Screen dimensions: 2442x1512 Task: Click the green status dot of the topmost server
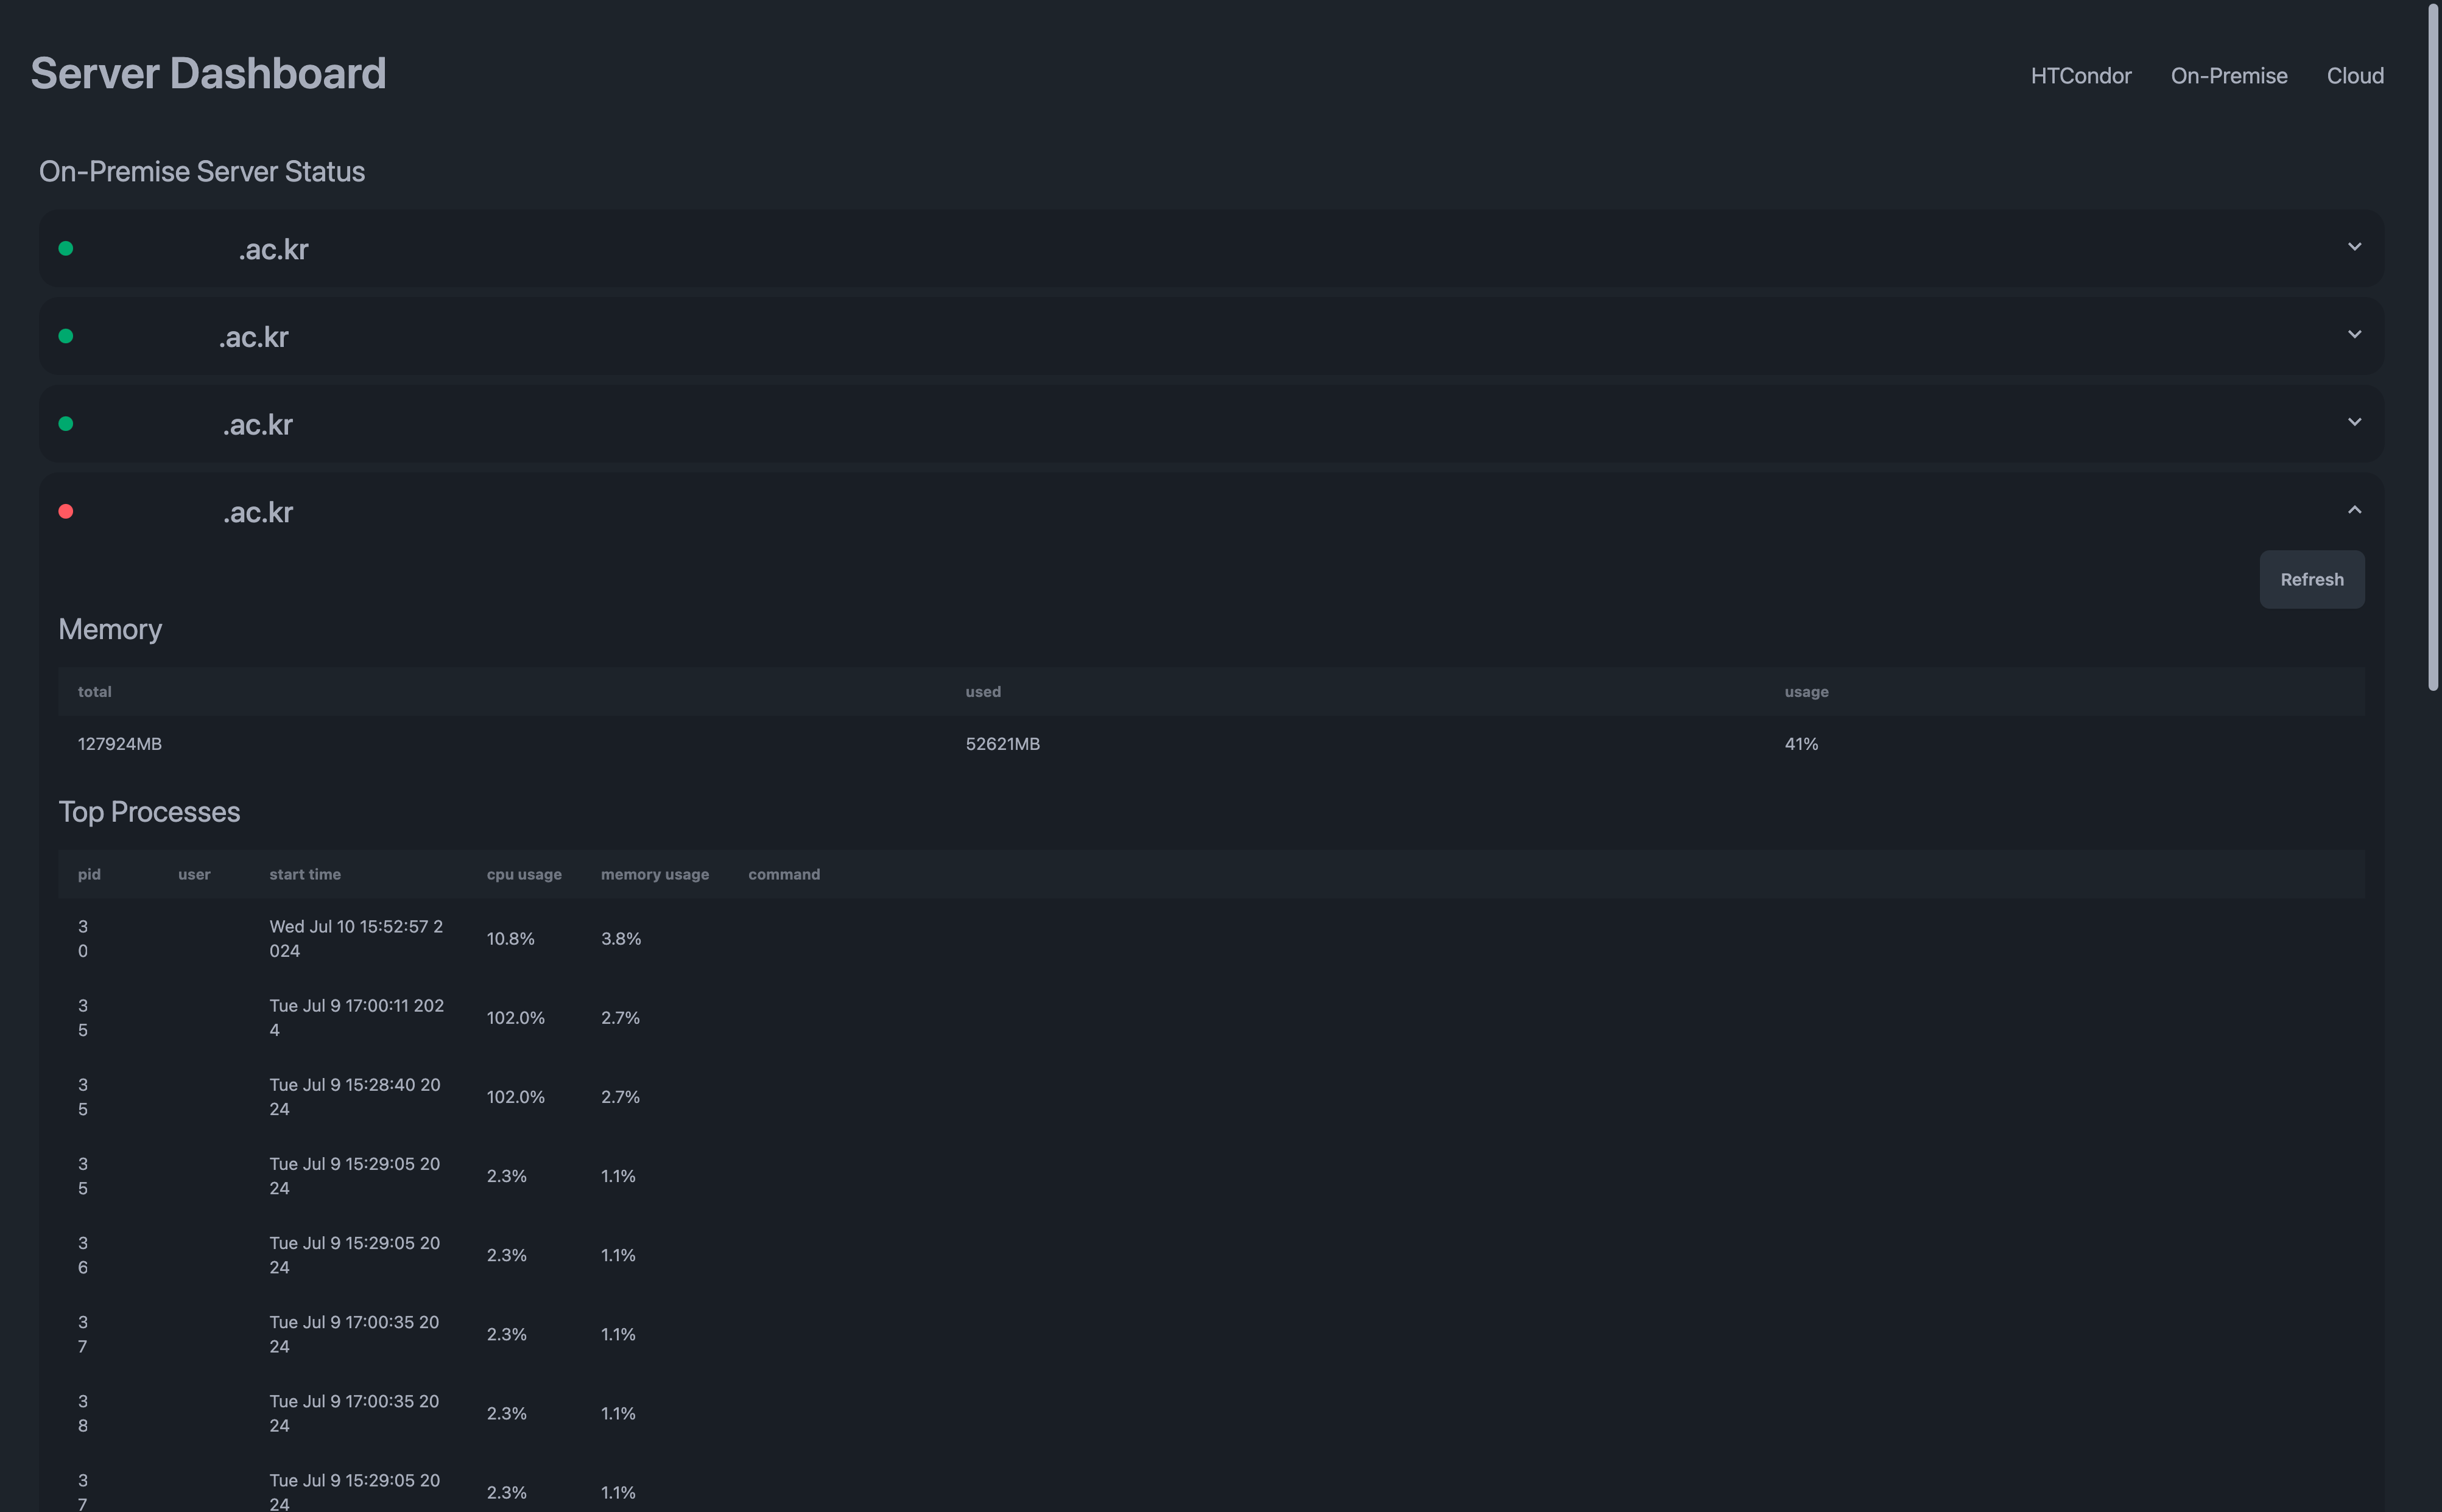[x=66, y=249]
